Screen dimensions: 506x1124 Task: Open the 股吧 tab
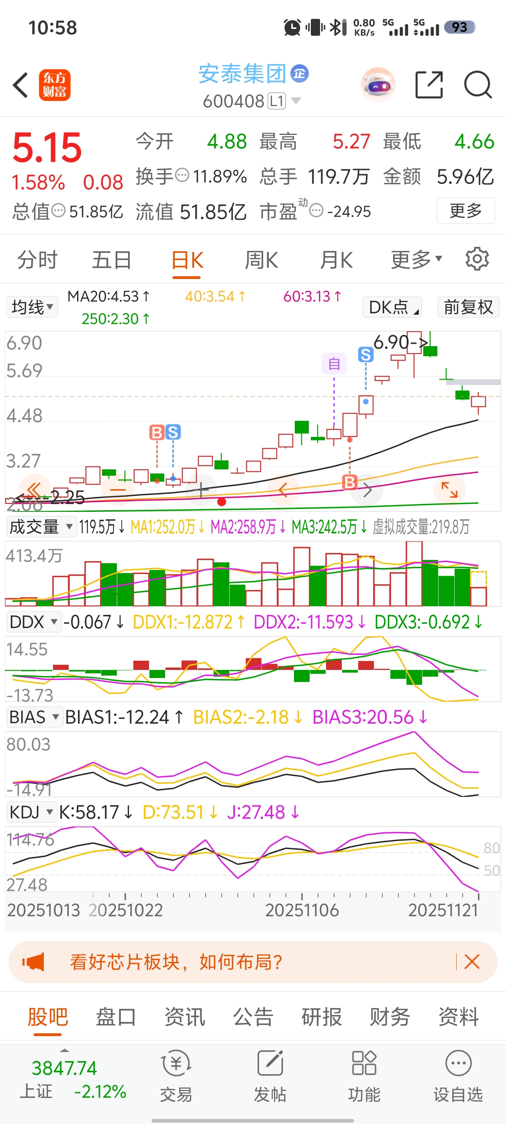point(47,1017)
